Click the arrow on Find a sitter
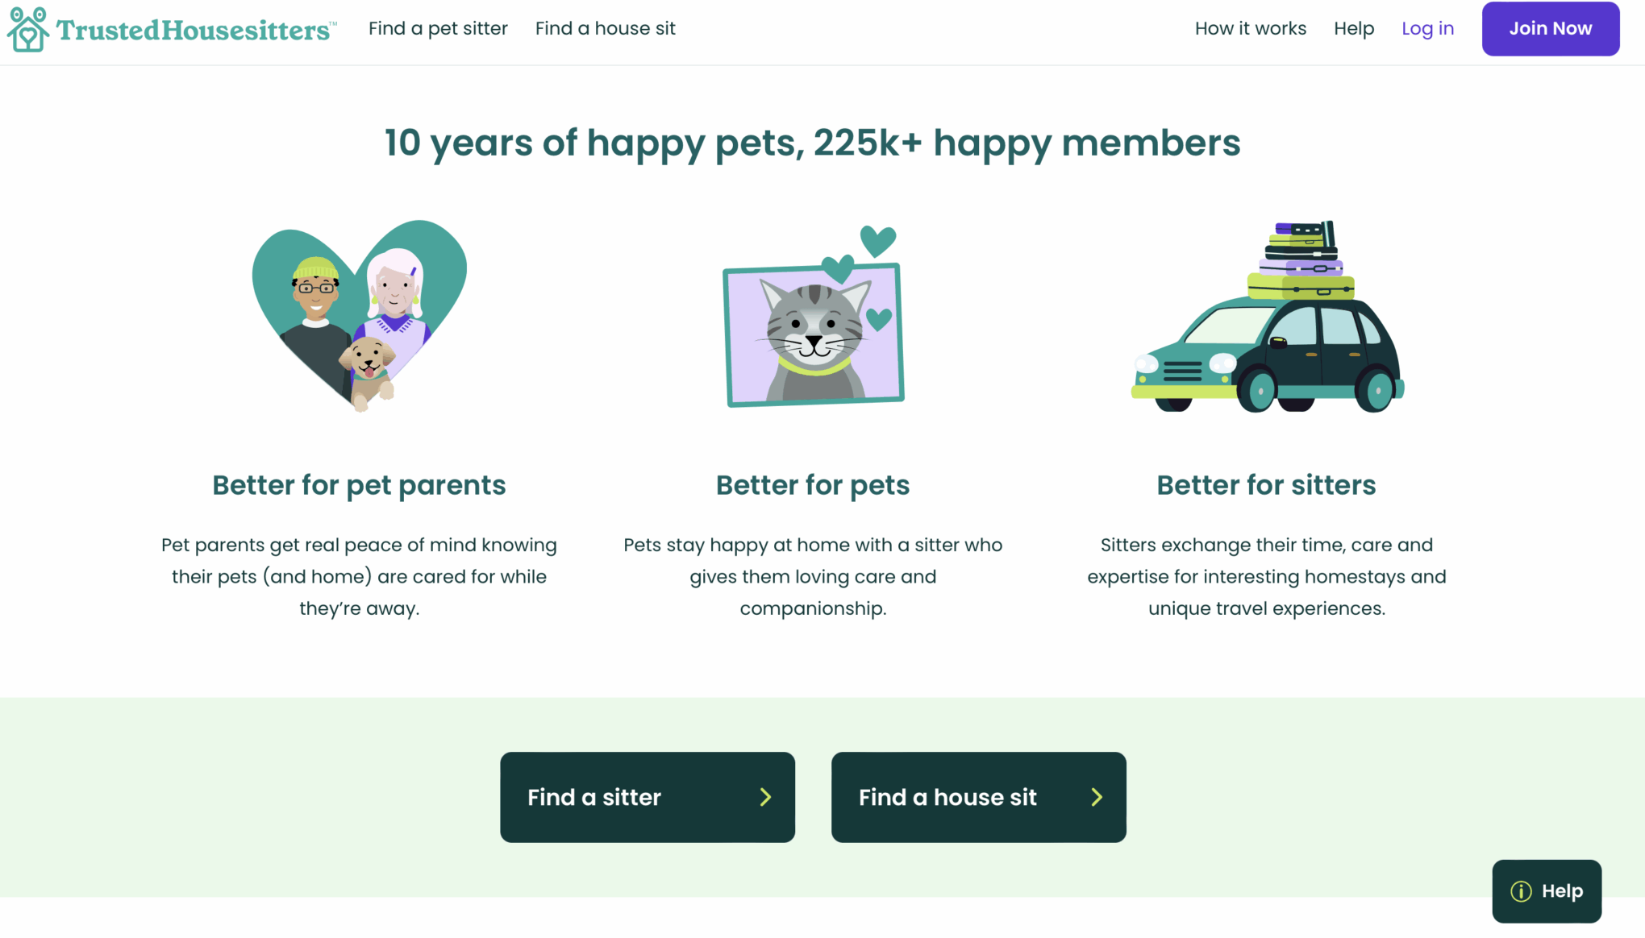1645x938 pixels. tap(765, 797)
